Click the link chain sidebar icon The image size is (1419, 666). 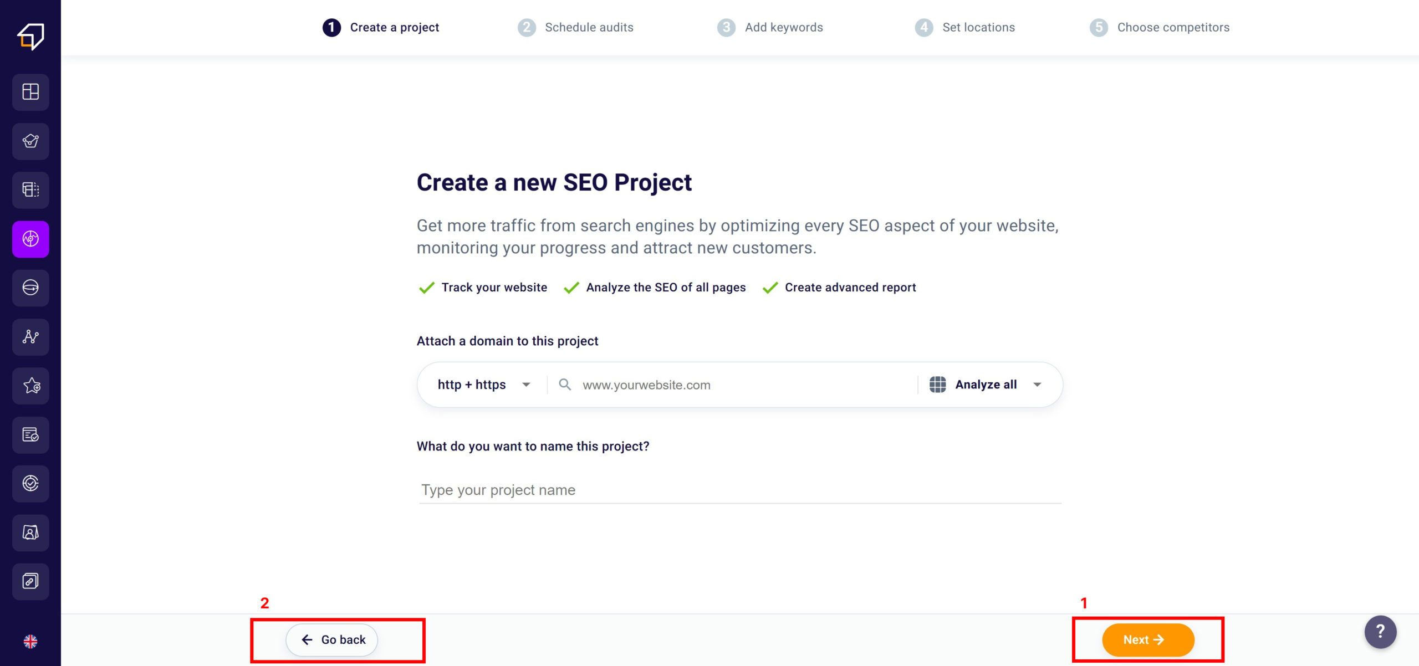[30, 581]
